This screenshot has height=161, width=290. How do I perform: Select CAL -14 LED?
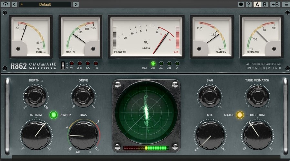point(161,63)
